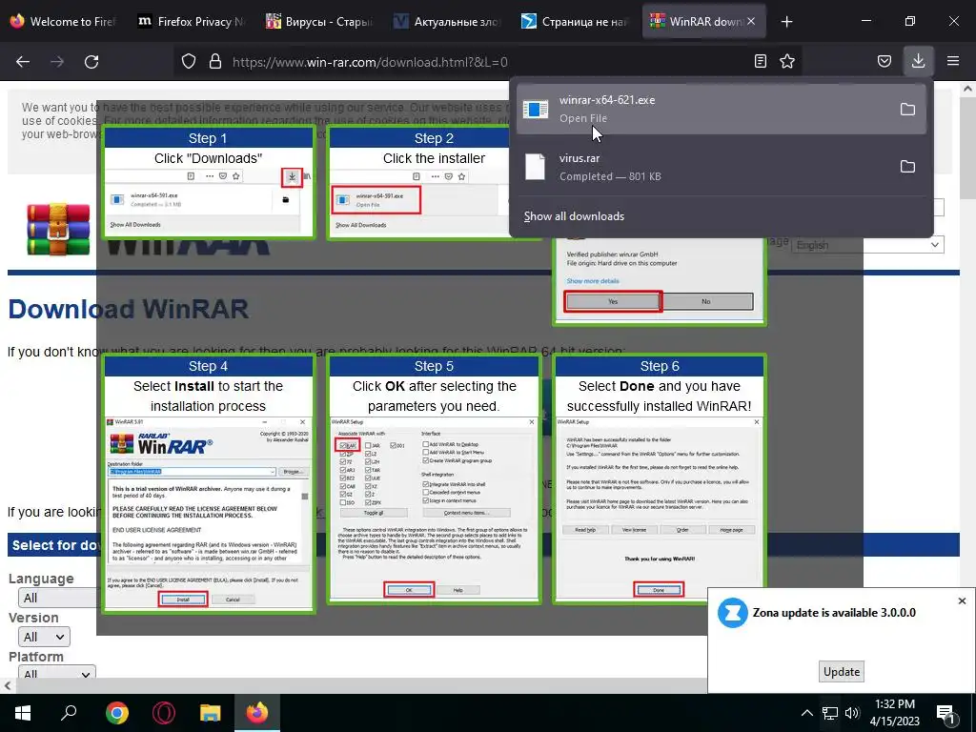976x732 pixels.
Task: Dismiss the Zona update notification
Action: click(x=962, y=600)
